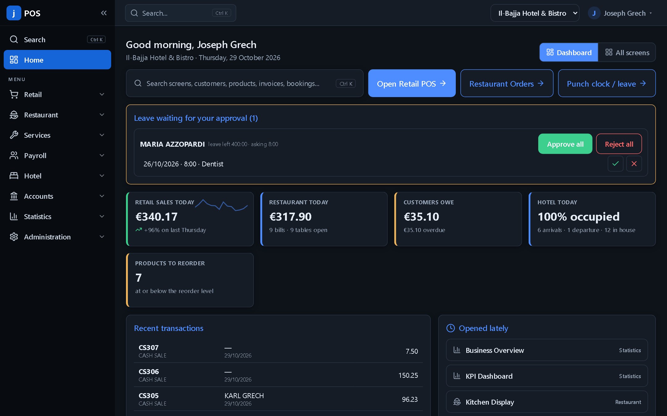Click the Kitchen Display burger icon

[457, 402]
